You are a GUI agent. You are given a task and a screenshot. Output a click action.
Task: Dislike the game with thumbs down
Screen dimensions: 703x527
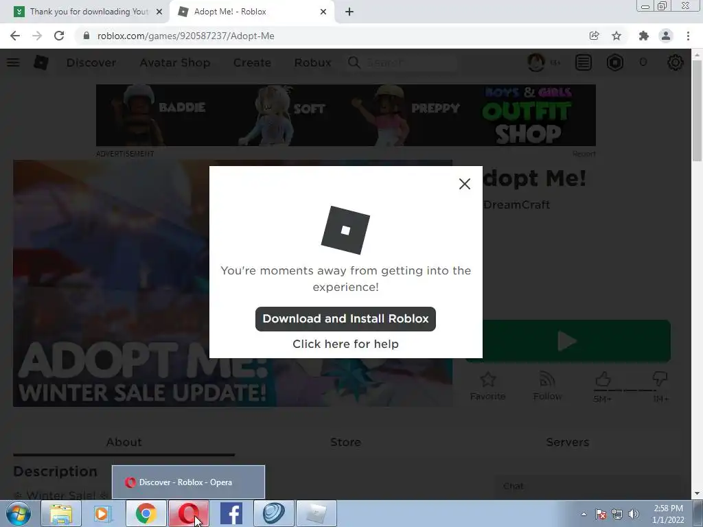click(x=660, y=379)
